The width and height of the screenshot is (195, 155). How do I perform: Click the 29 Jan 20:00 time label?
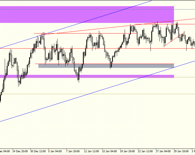pos(181,151)
